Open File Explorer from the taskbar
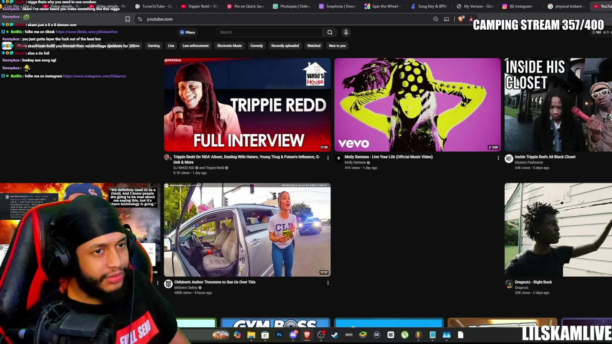Screen dimensions: 612x344 (251, 335)
